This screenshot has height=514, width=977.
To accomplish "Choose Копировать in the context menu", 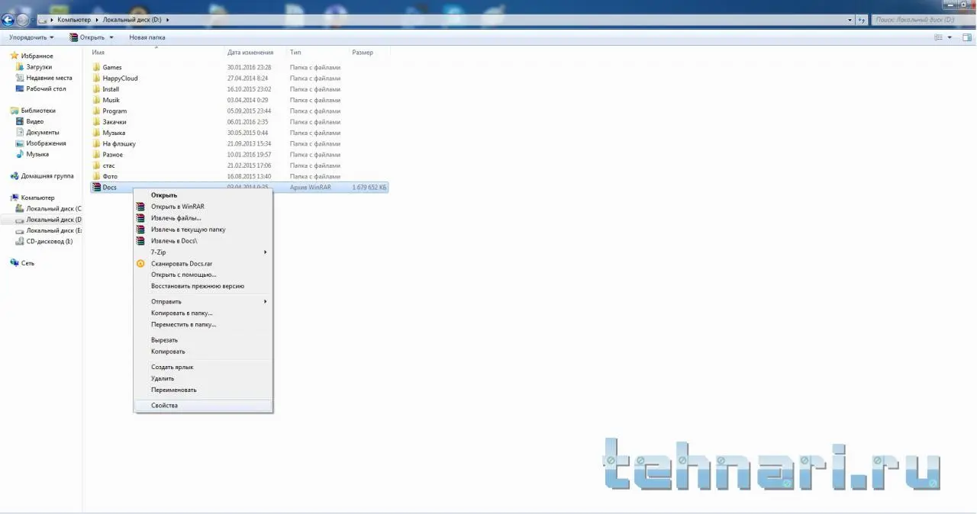I will pos(203,352).
